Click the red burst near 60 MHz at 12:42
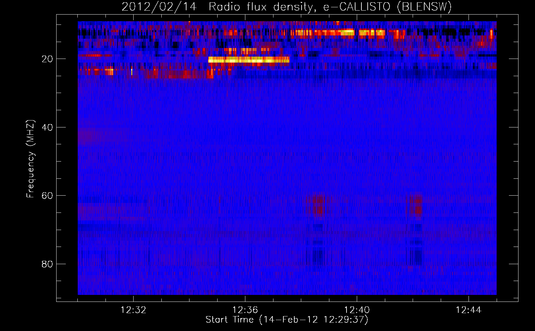535x331 pixels. tap(416, 206)
